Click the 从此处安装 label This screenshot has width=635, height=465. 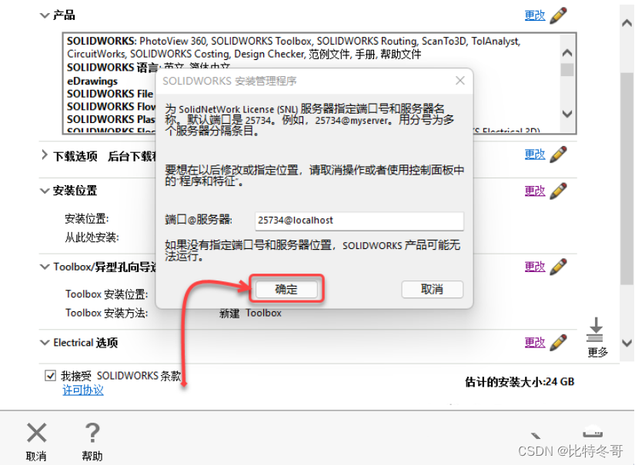92,237
